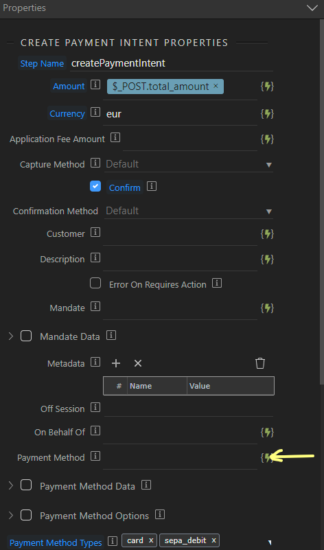
Task: Collapse the Properties panel header
Action: tap(312, 8)
